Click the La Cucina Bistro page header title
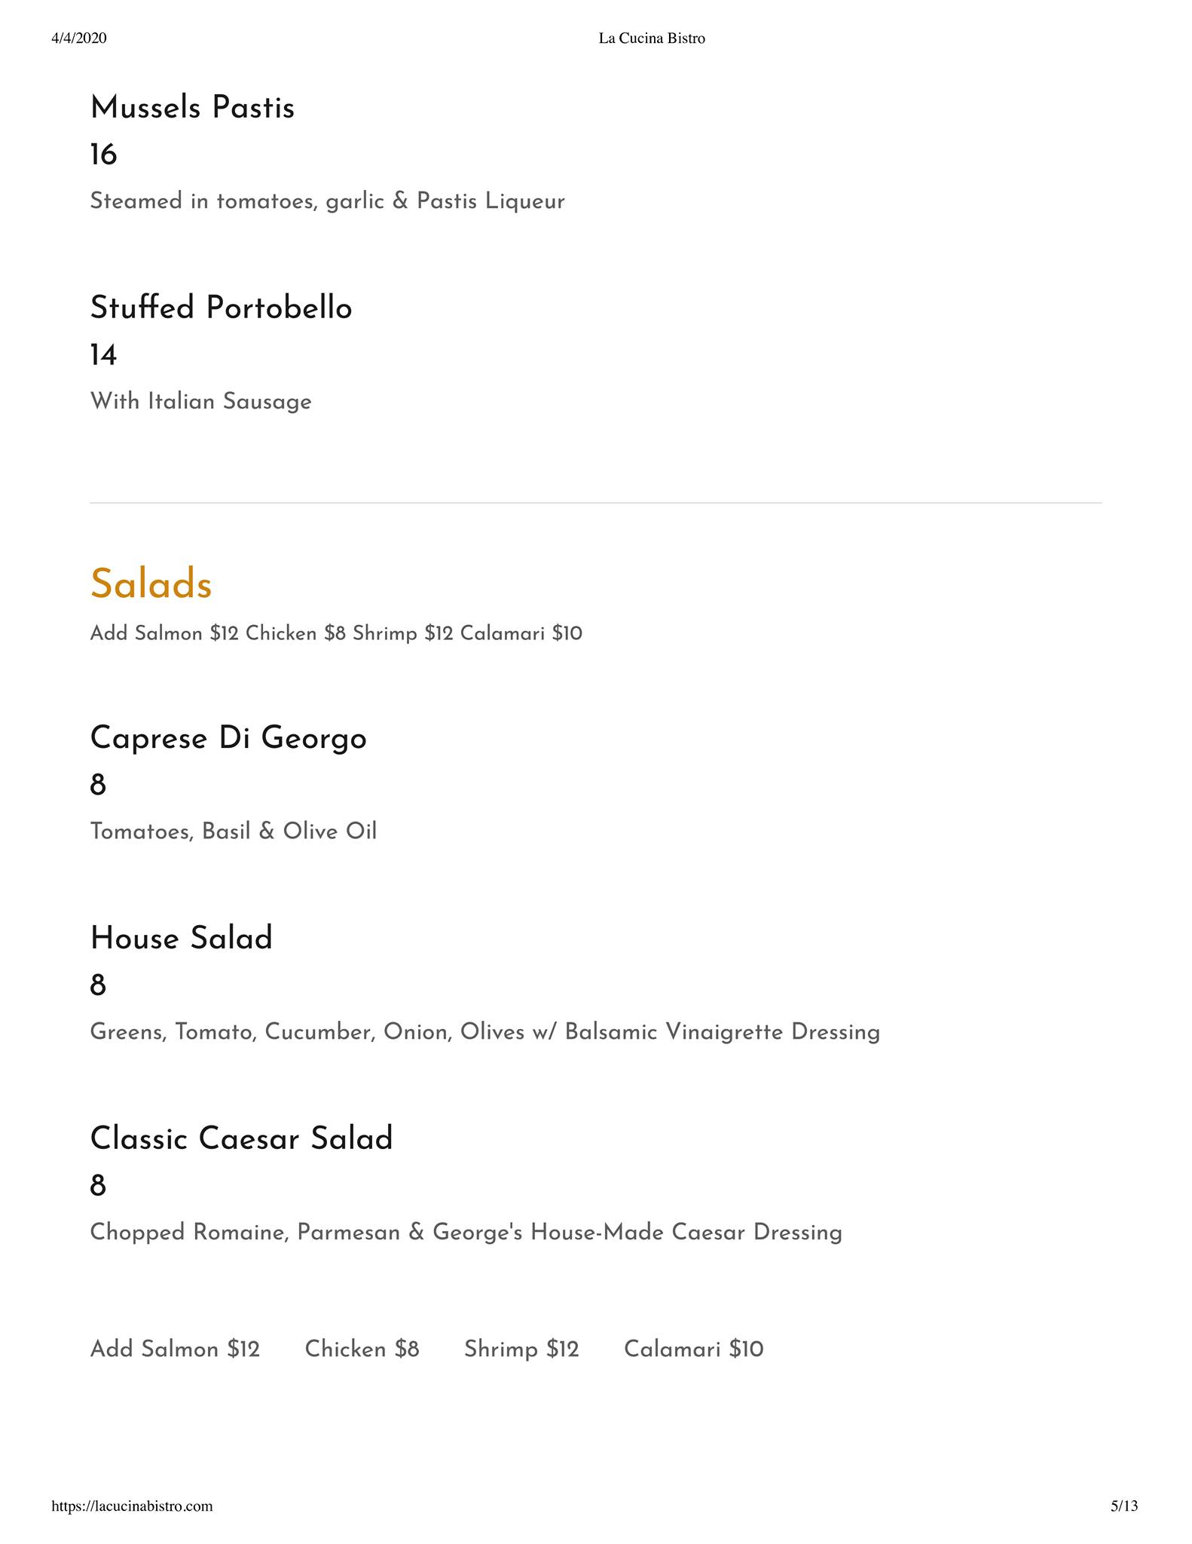 tap(652, 38)
